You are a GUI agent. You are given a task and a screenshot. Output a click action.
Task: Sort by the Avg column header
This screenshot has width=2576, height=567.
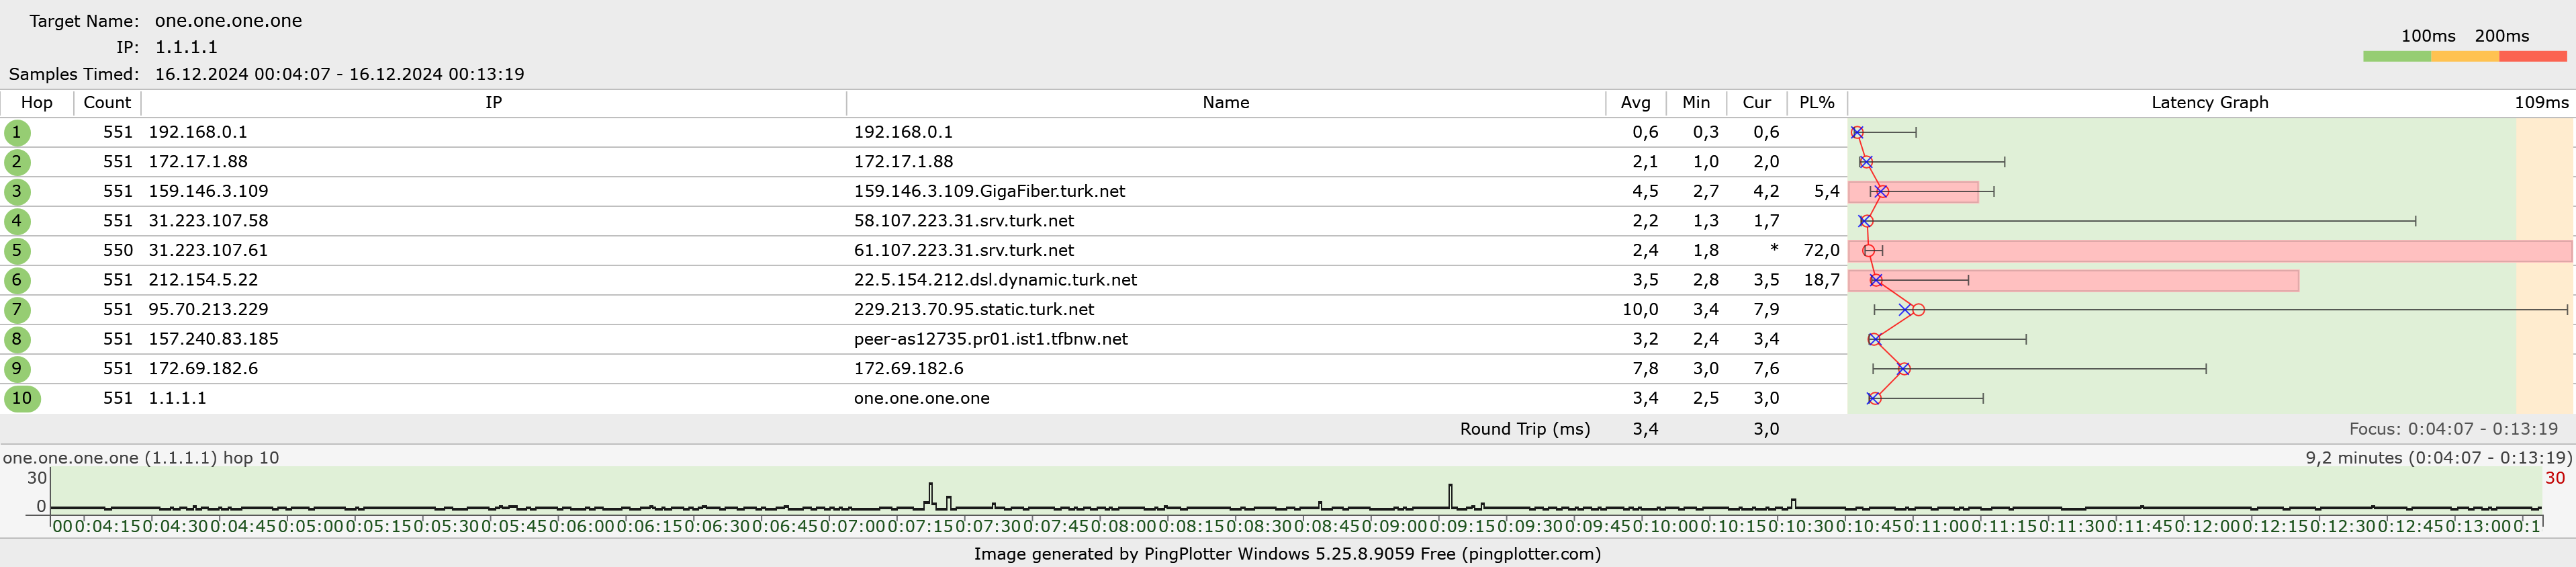coord(1635,103)
